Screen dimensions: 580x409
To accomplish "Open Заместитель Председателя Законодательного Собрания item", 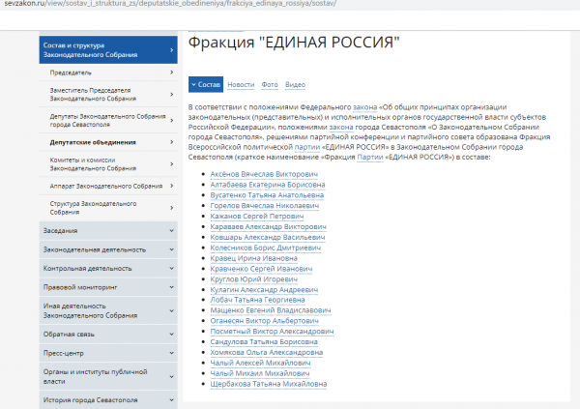I will pos(108,95).
